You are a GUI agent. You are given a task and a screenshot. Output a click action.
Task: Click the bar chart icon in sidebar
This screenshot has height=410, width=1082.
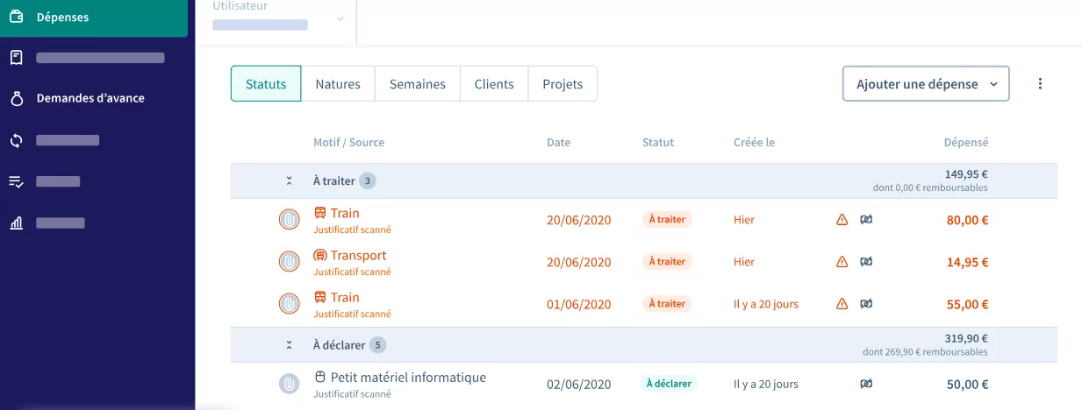pyautogui.click(x=16, y=223)
